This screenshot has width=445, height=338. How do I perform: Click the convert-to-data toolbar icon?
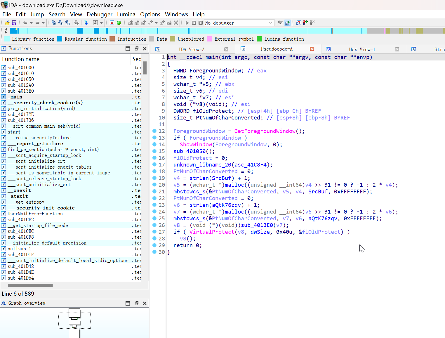(x=137, y=23)
